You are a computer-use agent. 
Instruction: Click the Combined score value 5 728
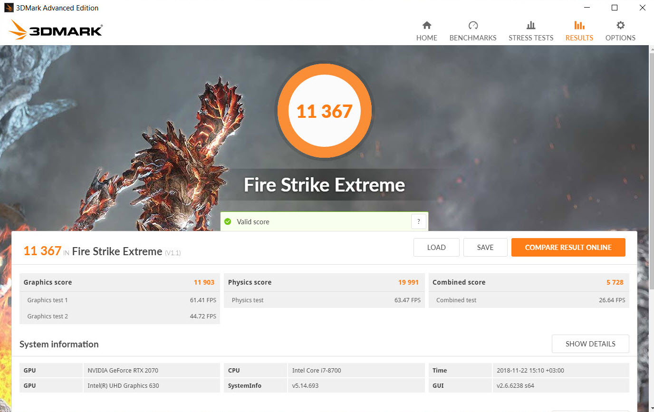(x=615, y=282)
